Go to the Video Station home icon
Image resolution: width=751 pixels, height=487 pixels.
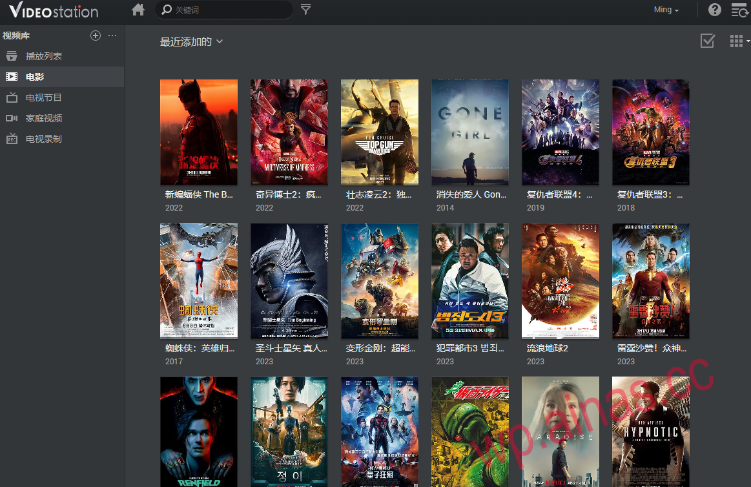tap(138, 10)
